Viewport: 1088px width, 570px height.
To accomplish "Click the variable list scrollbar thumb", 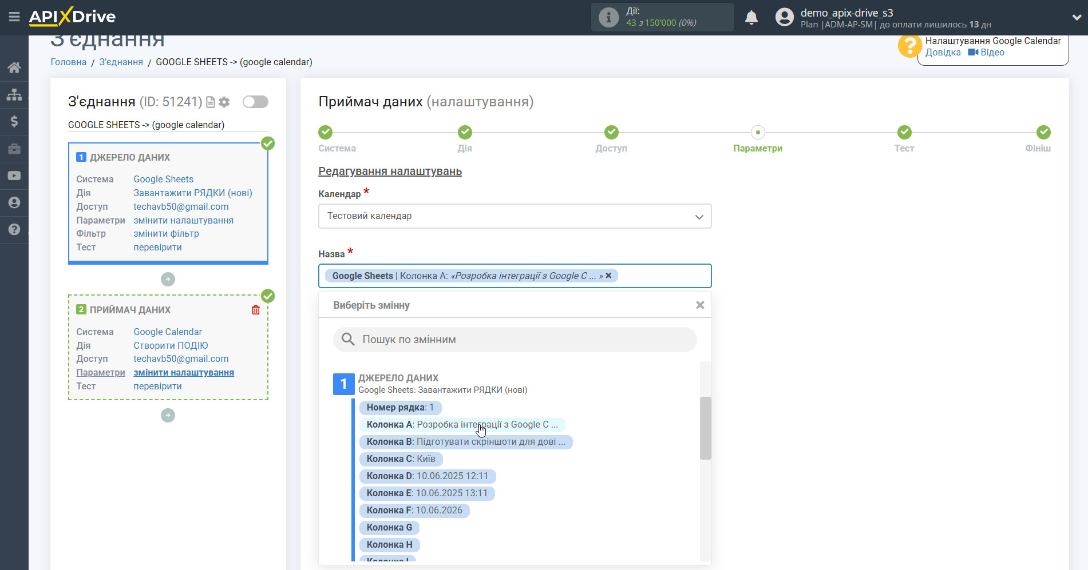I will coord(706,428).
